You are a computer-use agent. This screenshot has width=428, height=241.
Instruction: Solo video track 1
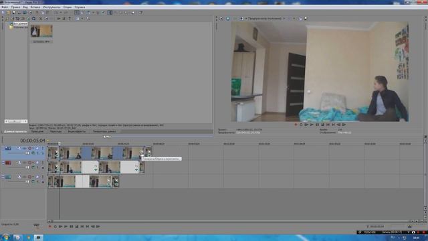coord(43,148)
